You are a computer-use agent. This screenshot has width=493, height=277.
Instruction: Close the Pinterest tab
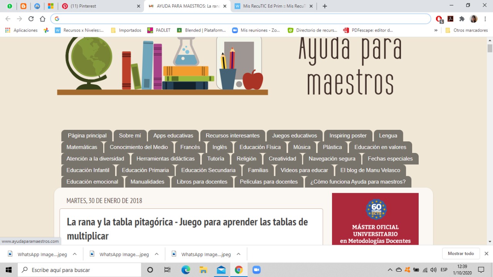click(x=139, y=6)
